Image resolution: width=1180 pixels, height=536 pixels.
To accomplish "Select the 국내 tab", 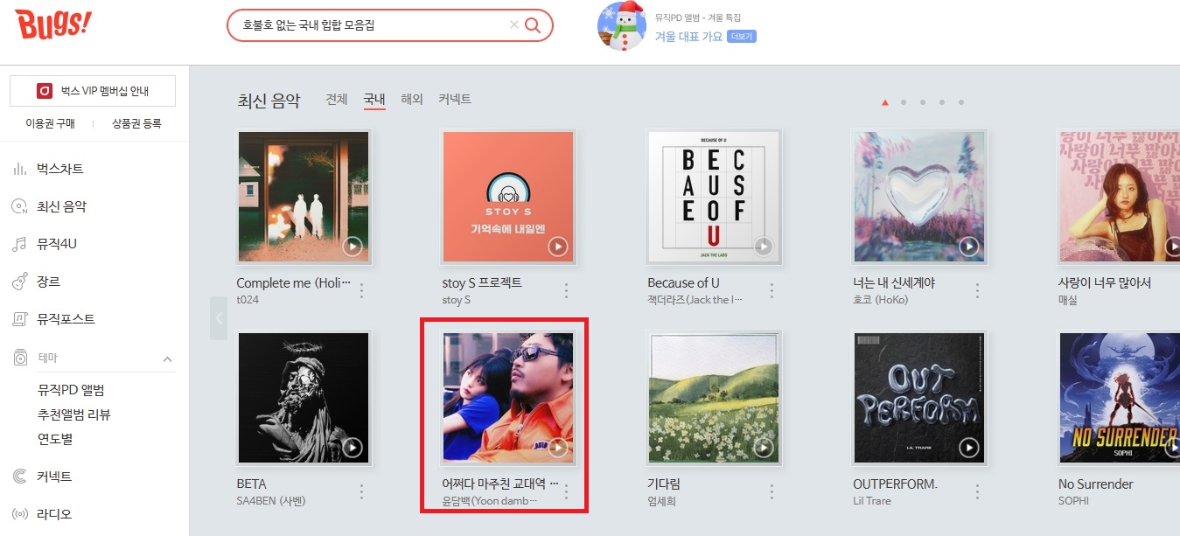I will point(374,100).
